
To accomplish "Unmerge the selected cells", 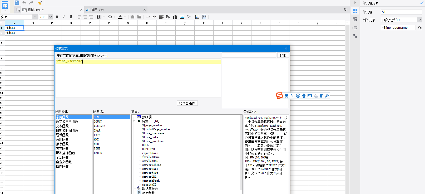I will (x=139, y=17).
